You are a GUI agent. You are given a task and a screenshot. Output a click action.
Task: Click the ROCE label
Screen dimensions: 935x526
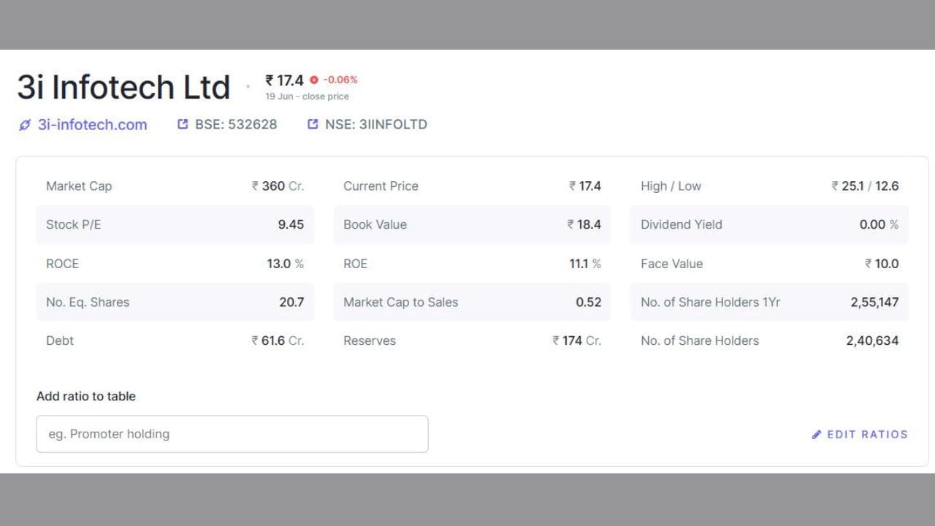[62, 264]
